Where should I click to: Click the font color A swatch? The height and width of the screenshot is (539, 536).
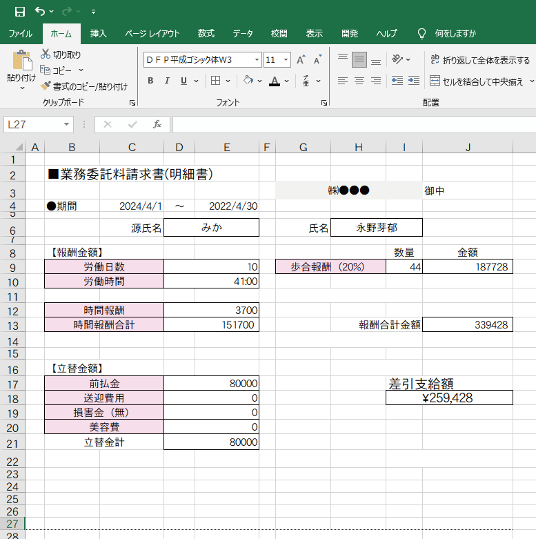click(275, 81)
